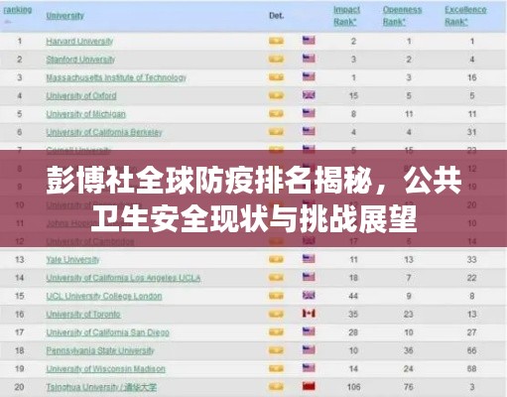Image resolution: width=507 pixels, height=397 pixels.
Task: Click the flag in Pennsylvania State University row
Action: click(x=309, y=349)
